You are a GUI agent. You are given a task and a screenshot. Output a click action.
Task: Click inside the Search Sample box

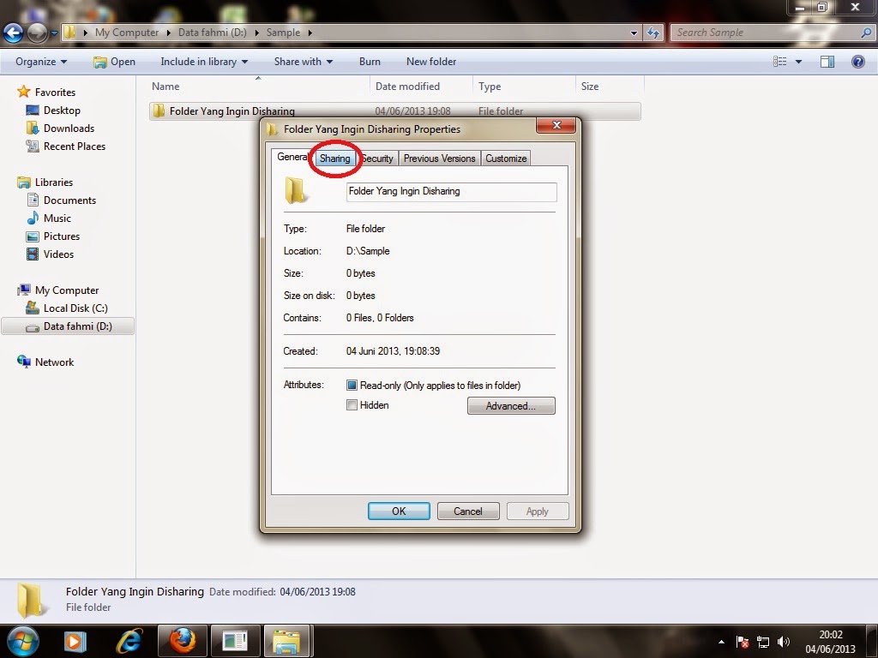pyautogui.click(x=763, y=32)
